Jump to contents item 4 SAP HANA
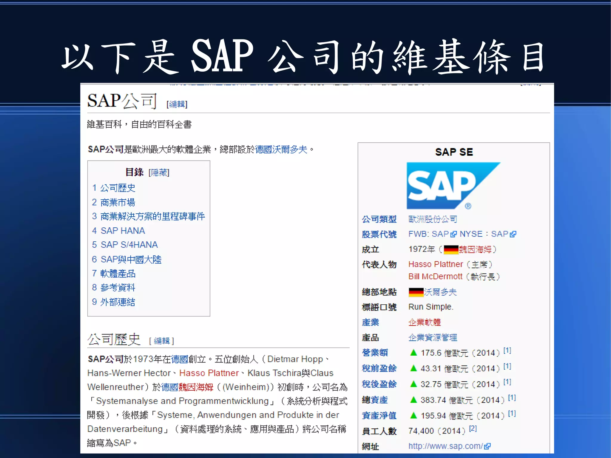 (118, 231)
